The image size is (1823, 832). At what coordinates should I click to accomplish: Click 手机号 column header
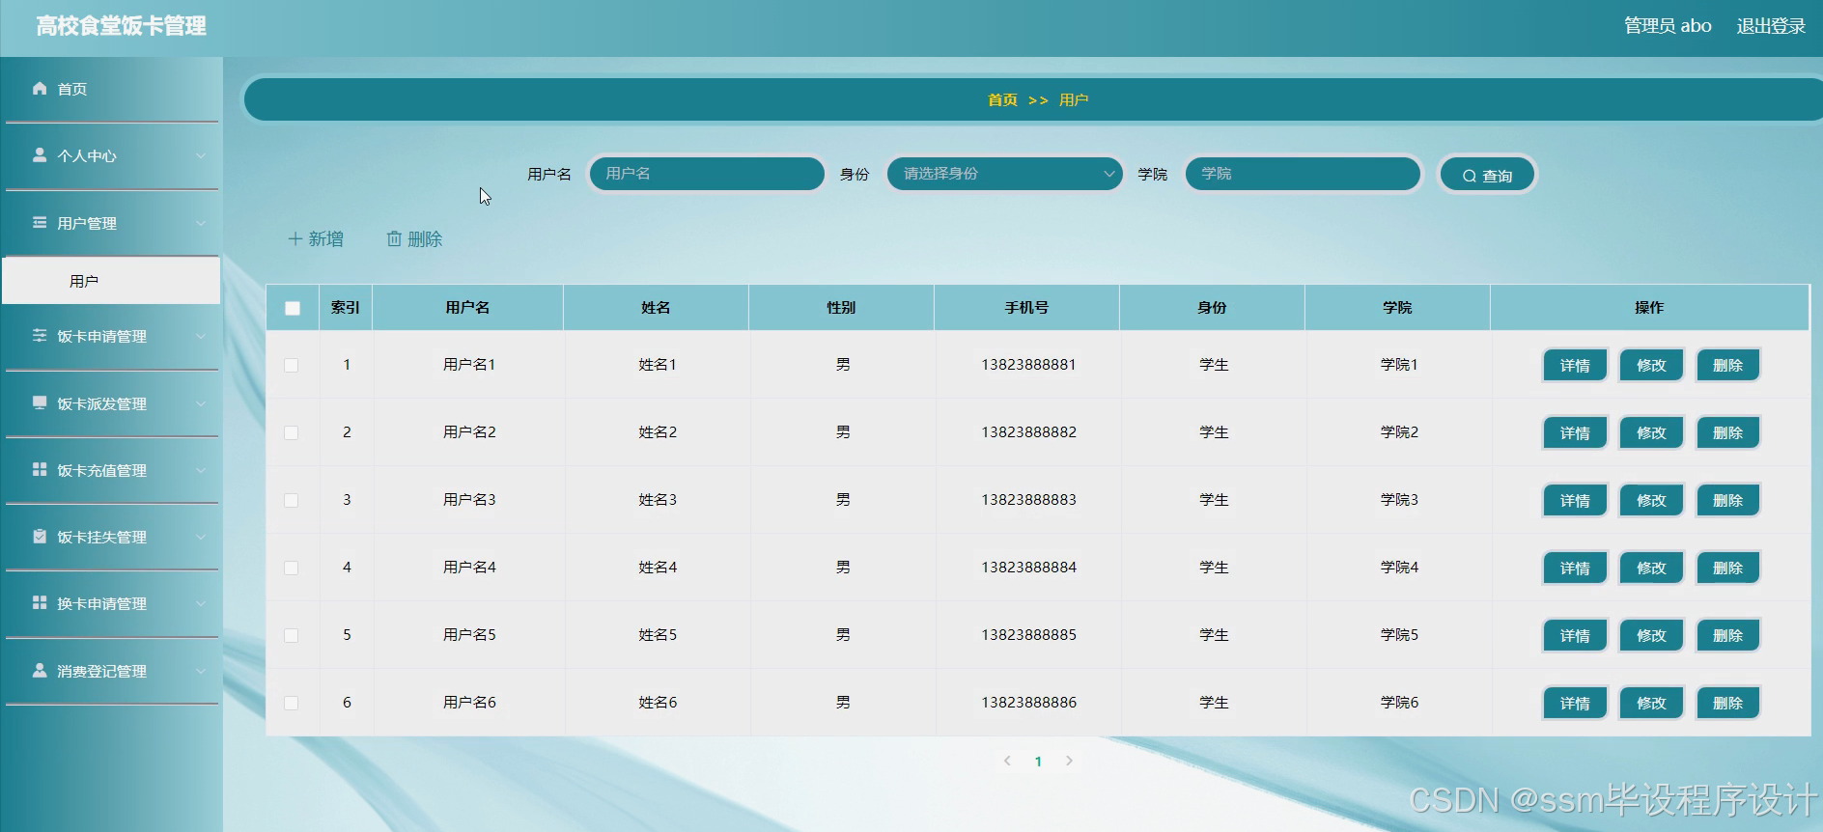point(1026,308)
